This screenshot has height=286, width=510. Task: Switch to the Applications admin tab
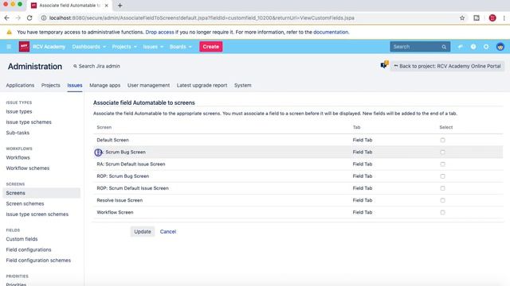[20, 85]
